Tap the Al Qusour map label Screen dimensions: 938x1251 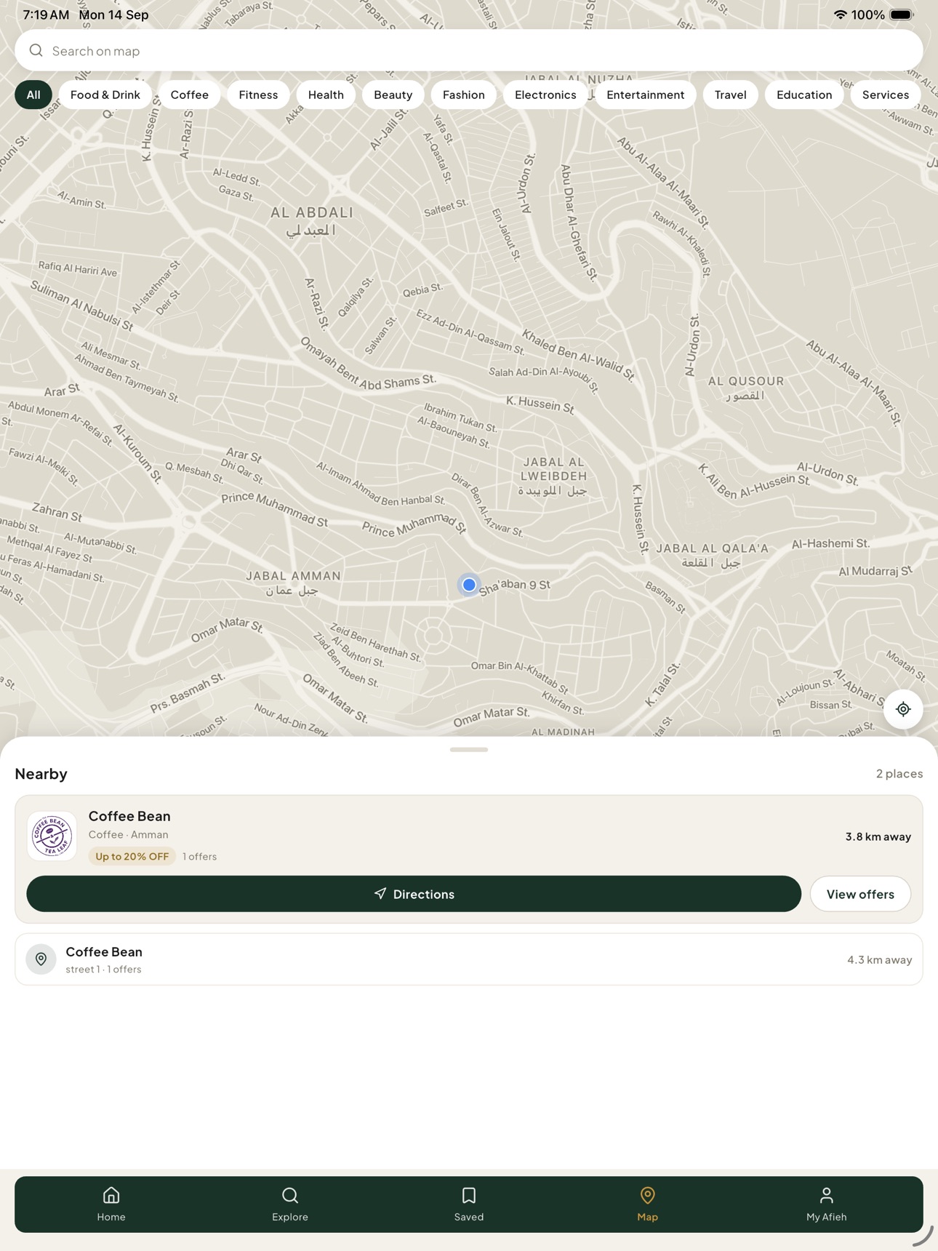pyautogui.click(x=746, y=388)
